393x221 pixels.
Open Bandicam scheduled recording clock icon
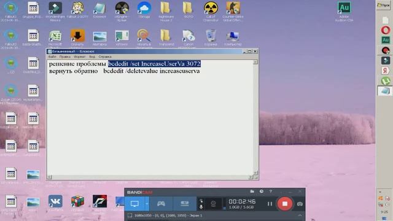(262, 192)
